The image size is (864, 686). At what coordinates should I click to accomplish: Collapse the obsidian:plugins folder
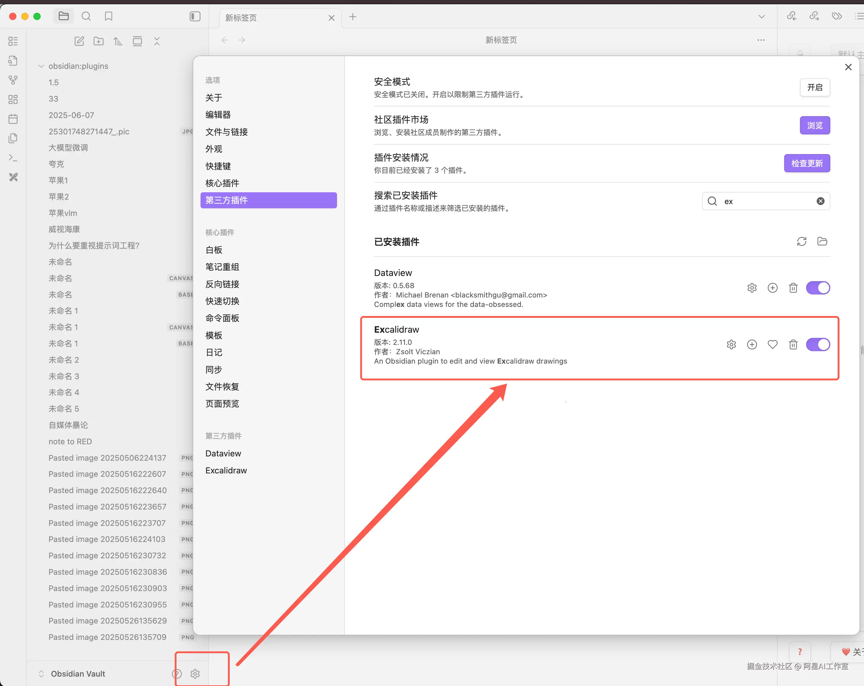tap(41, 66)
